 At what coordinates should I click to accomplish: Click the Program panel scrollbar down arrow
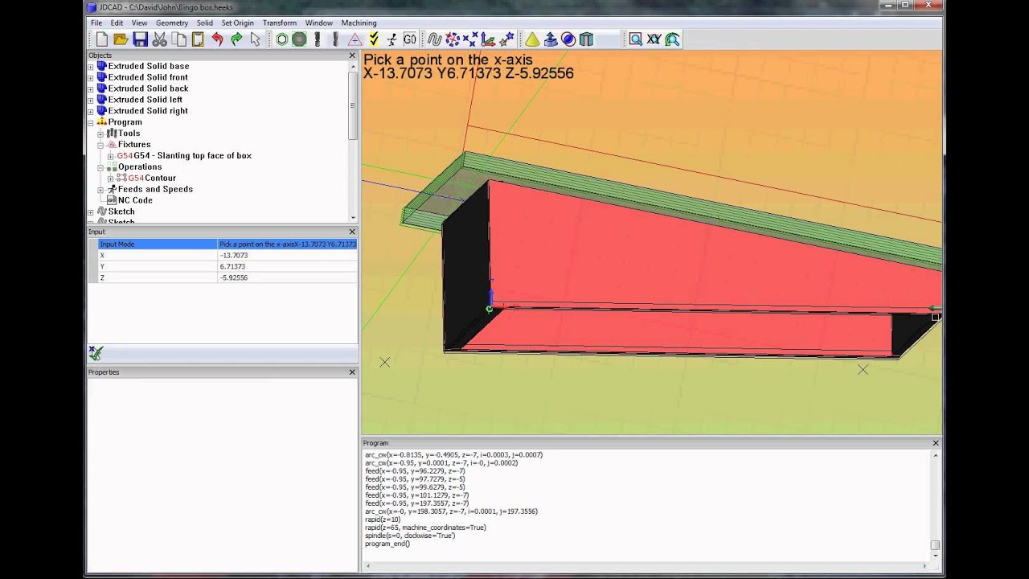tap(936, 556)
